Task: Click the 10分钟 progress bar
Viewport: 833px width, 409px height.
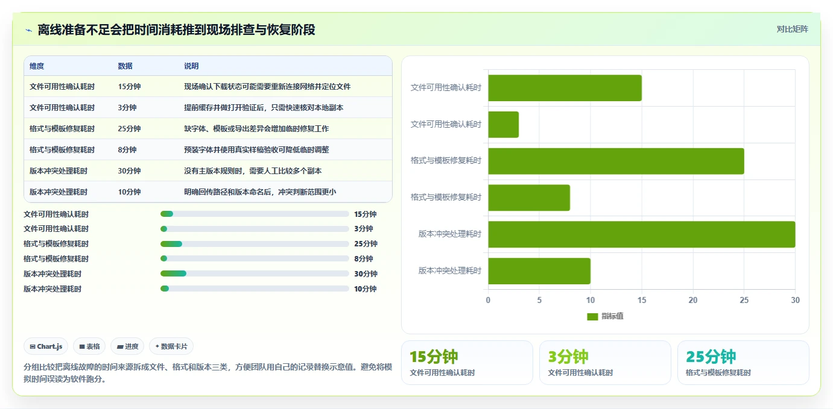Action: (x=255, y=289)
